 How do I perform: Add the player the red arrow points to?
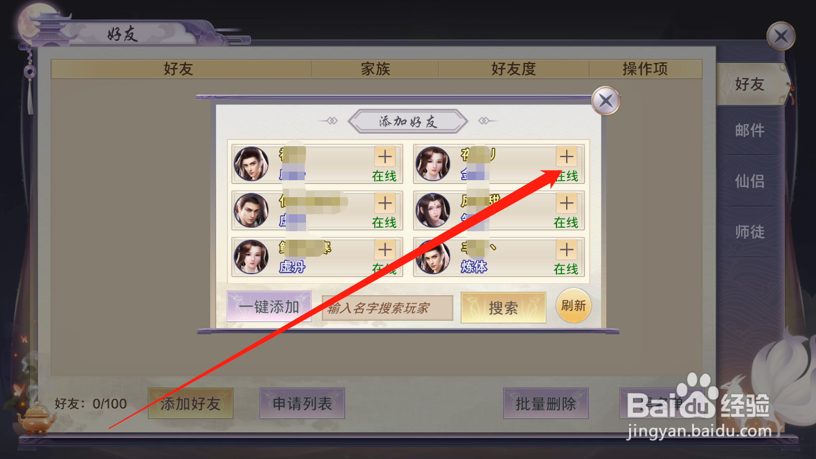[566, 156]
